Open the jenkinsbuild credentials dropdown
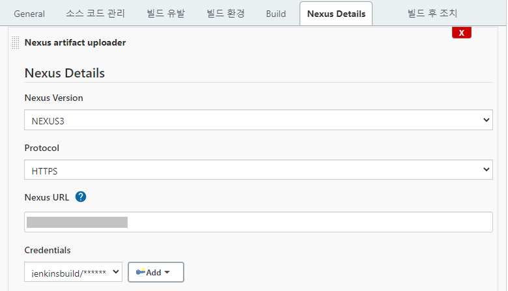Viewport: 508px width, 291px height. click(73, 272)
